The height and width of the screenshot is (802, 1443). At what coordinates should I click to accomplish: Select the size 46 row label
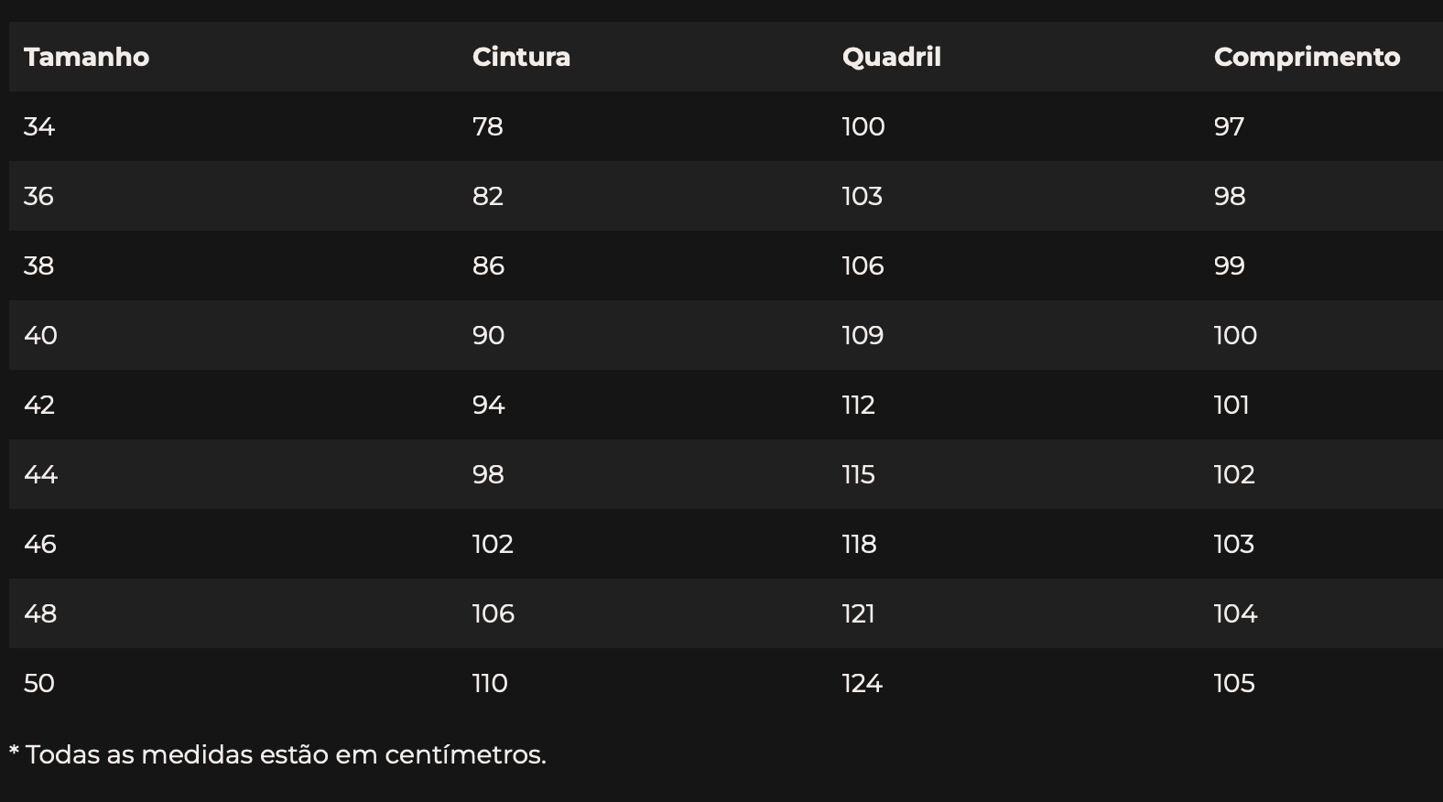40,544
